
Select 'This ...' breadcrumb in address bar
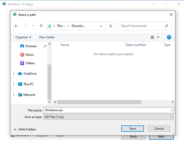[61, 26]
